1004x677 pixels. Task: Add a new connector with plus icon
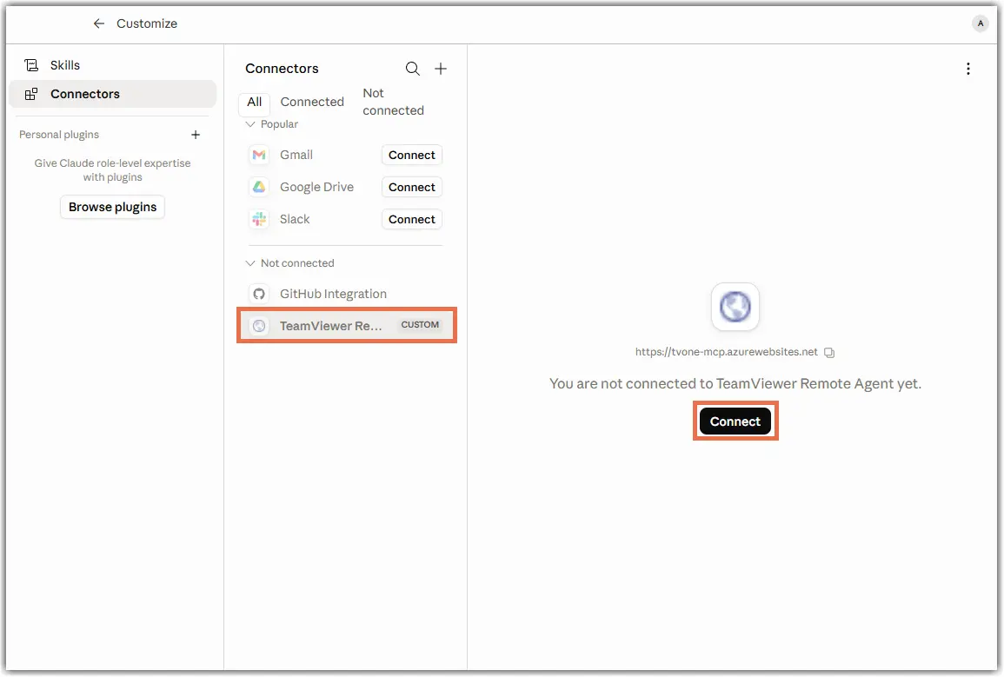441,69
